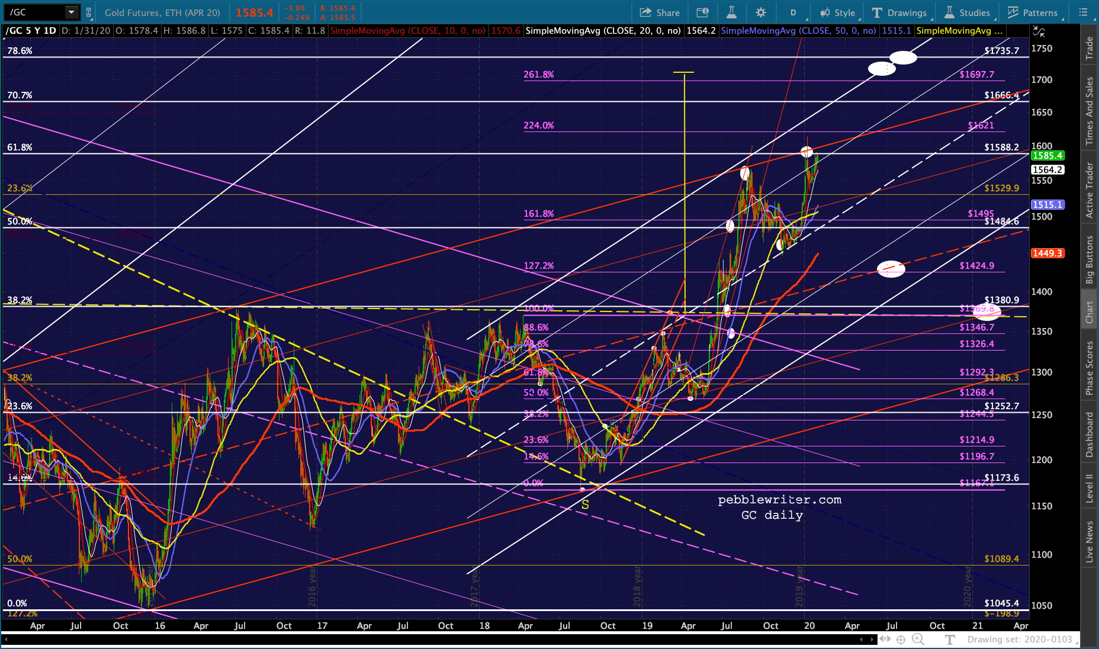Viewport: 1099px width, 649px height.
Task: Open the Drawings menu
Action: (x=899, y=12)
